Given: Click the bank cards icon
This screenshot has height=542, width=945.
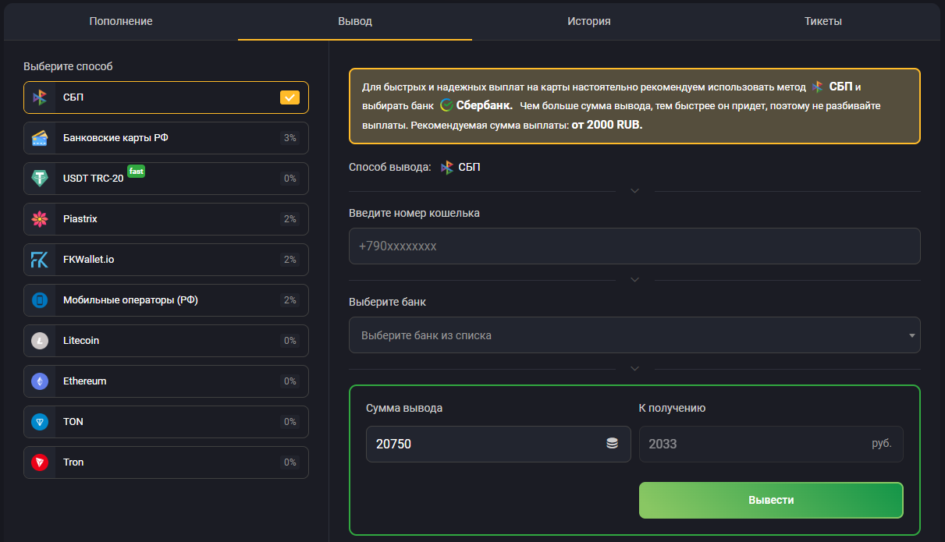Looking at the screenshot, I should click(40, 138).
